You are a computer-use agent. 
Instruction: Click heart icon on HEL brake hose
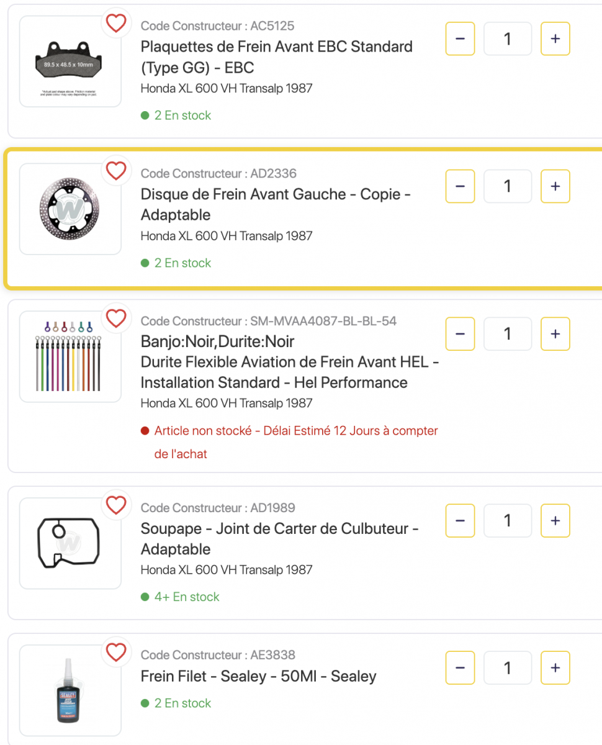click(x=116, y=318)
